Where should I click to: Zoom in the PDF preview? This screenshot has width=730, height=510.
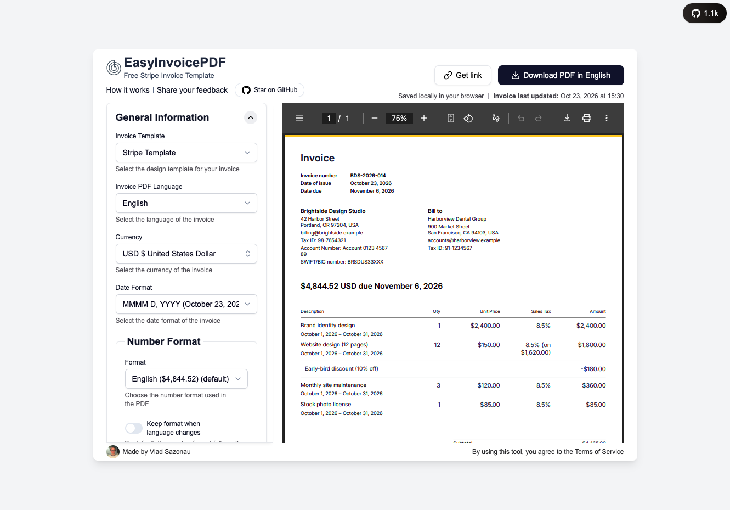pos(424,118)
